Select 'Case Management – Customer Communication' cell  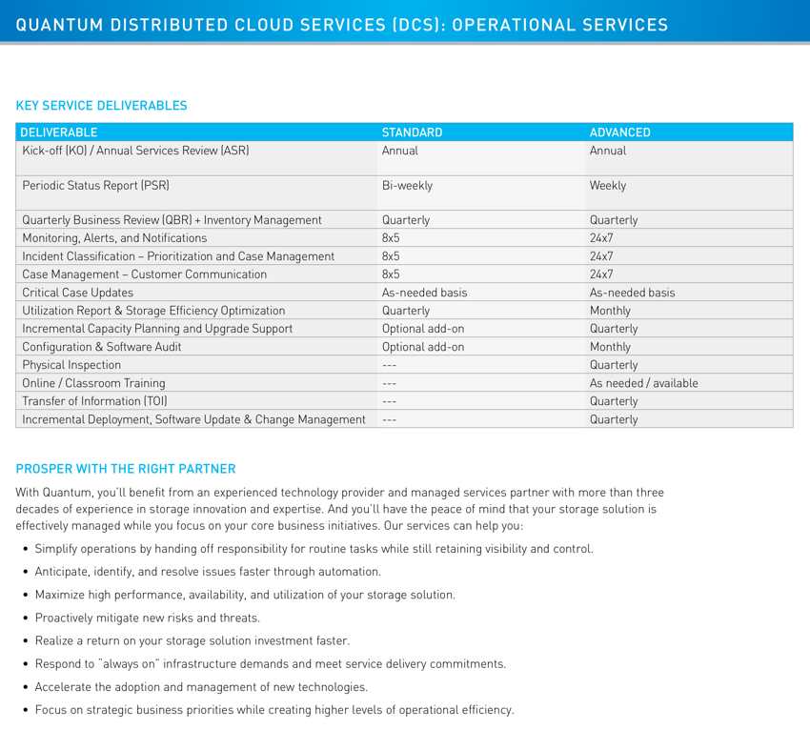144,274
